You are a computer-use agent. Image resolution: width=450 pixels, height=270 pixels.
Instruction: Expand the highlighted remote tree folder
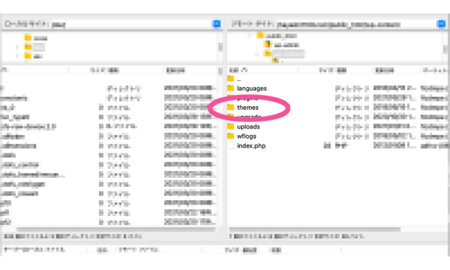[257, 54]
